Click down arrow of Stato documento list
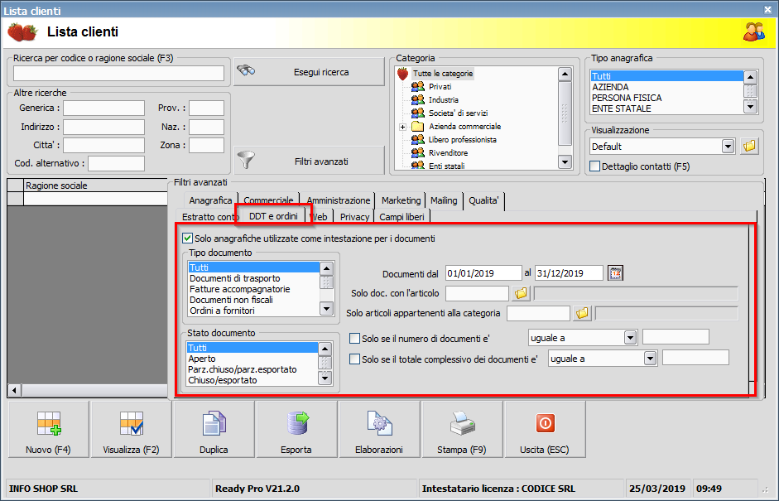This screenshot has height=501, width=779. point(325,378)
